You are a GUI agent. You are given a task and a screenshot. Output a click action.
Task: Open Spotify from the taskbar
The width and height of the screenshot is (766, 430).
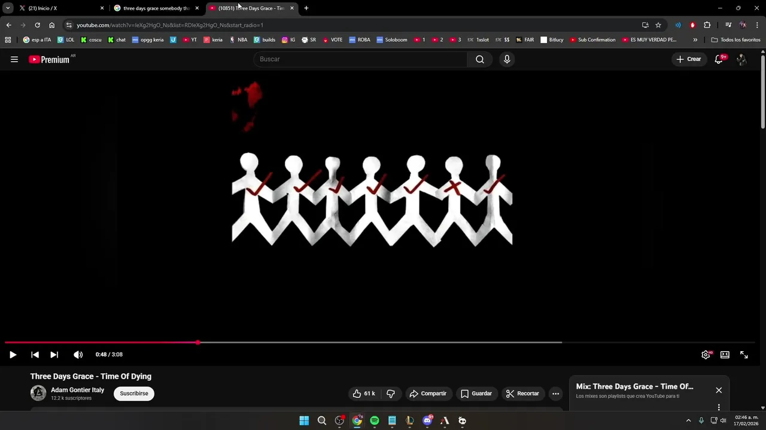point(375,420)
